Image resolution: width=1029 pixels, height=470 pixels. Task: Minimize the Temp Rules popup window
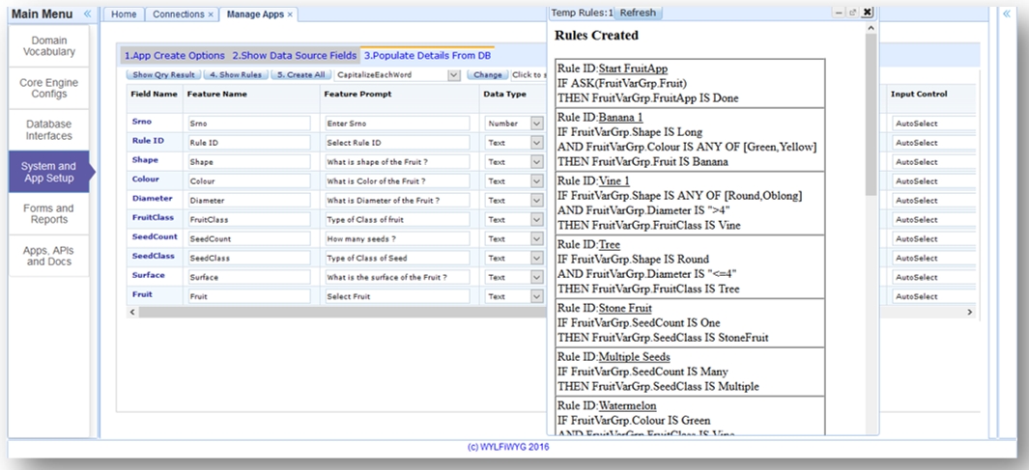pyautogui.click(x=838, y=13)
